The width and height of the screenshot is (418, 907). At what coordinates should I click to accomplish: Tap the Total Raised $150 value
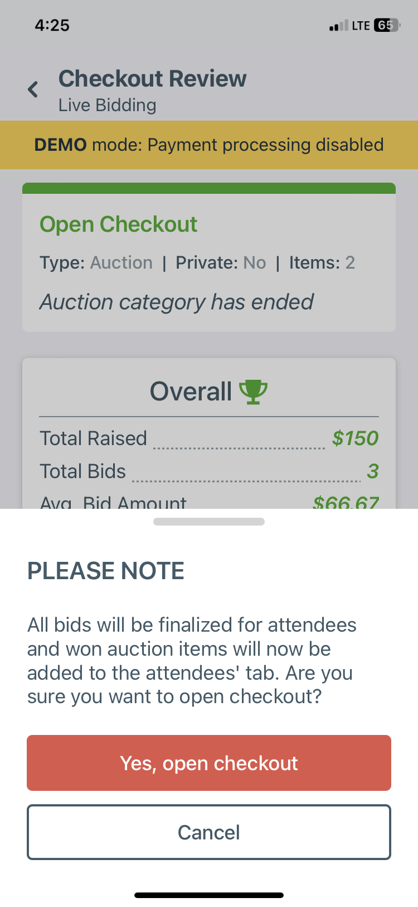355,438
